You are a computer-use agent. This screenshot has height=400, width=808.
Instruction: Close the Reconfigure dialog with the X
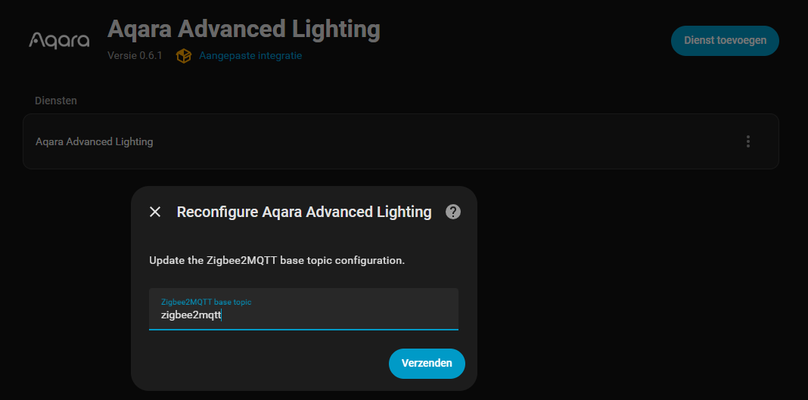(x=155, y=212)
